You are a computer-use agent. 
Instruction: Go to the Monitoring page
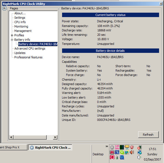click(21, 26)
